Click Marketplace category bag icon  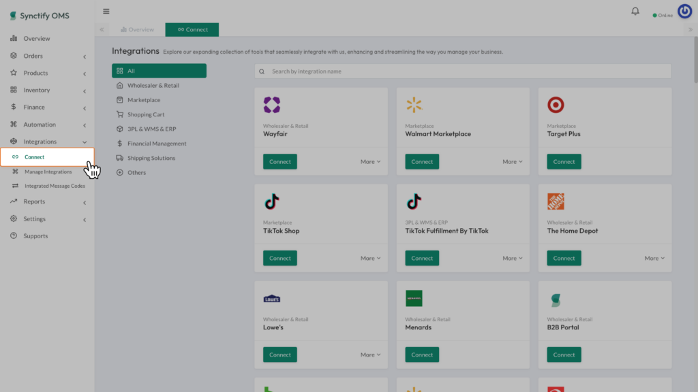pos(120,99)
